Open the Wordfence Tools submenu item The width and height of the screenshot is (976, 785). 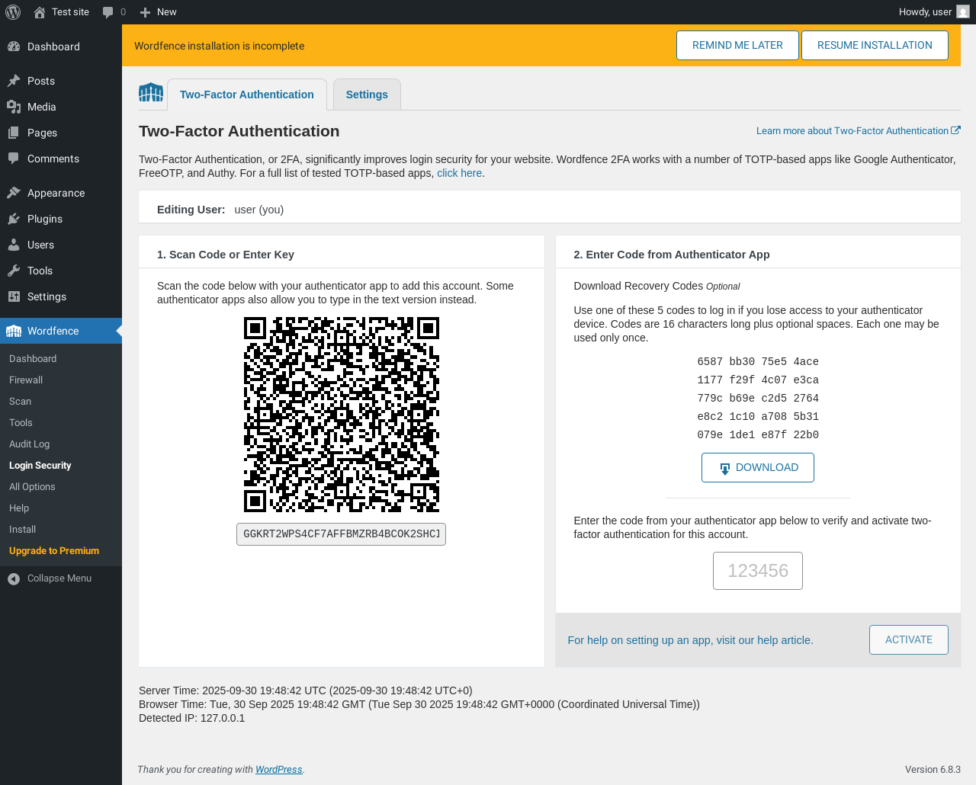coord(21,423)
